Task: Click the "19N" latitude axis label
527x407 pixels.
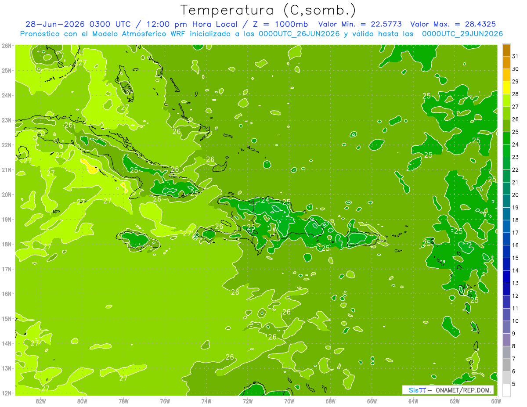Action: [7, 219]
